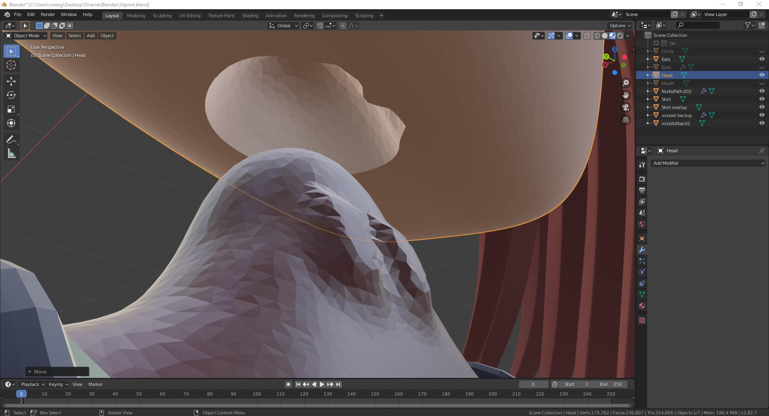Open the Object Mode dropdown

(x=26, y=36)
